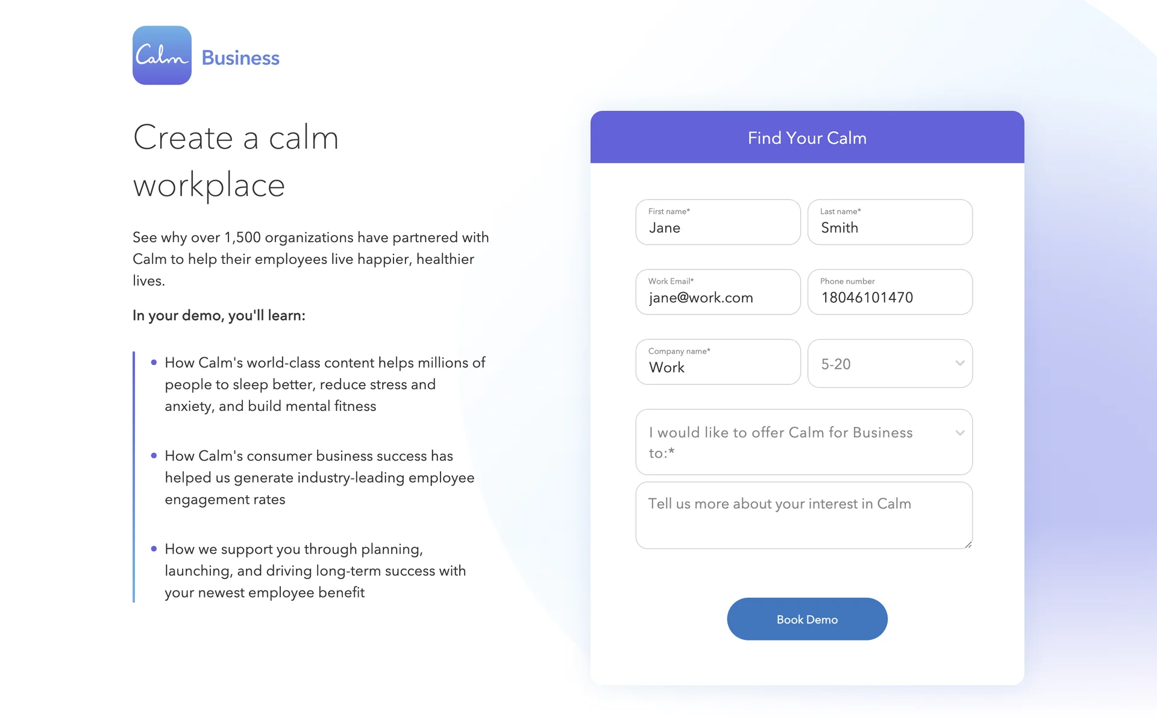Click the 'Tell us more about your interest' textarea
Screen dimensions: 1157x723
coord(803,515)
